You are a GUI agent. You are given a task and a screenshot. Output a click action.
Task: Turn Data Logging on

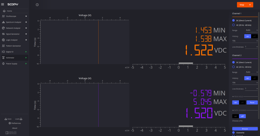235,116
